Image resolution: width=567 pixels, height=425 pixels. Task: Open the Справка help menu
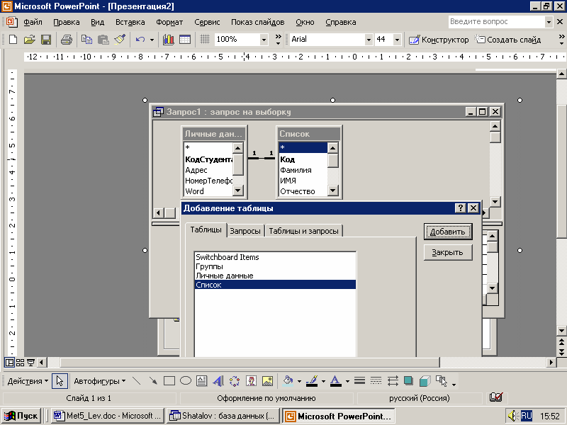pos(341,23)
